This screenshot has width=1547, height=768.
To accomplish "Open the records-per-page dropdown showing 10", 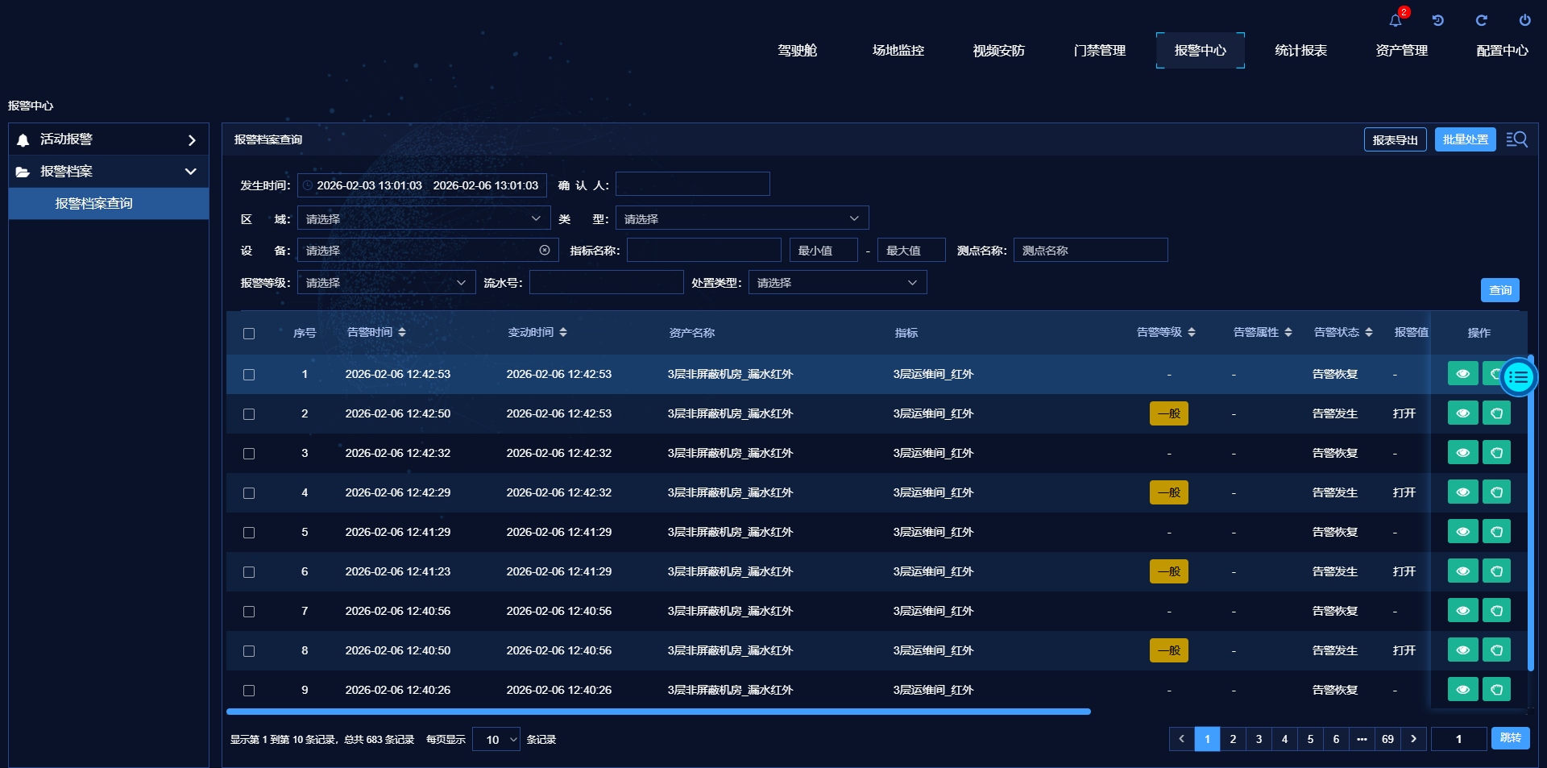I will pos(496,740).
